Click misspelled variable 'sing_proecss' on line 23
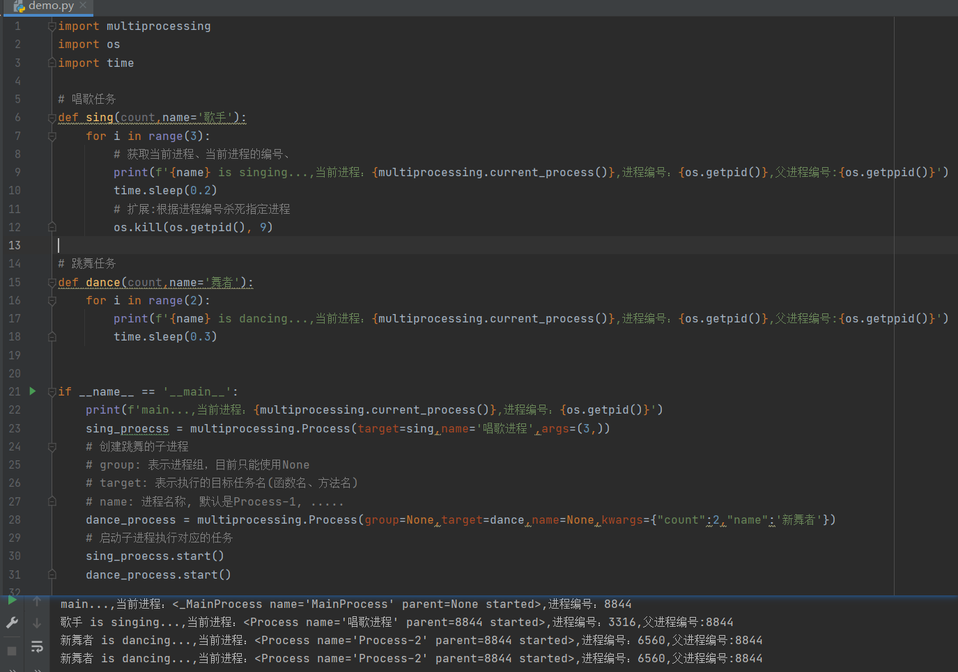The width and height of the screenshot is (958, 672). point(127,428)
